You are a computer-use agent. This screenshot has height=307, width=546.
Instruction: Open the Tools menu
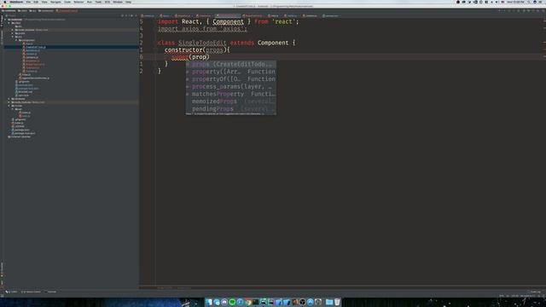99,2
